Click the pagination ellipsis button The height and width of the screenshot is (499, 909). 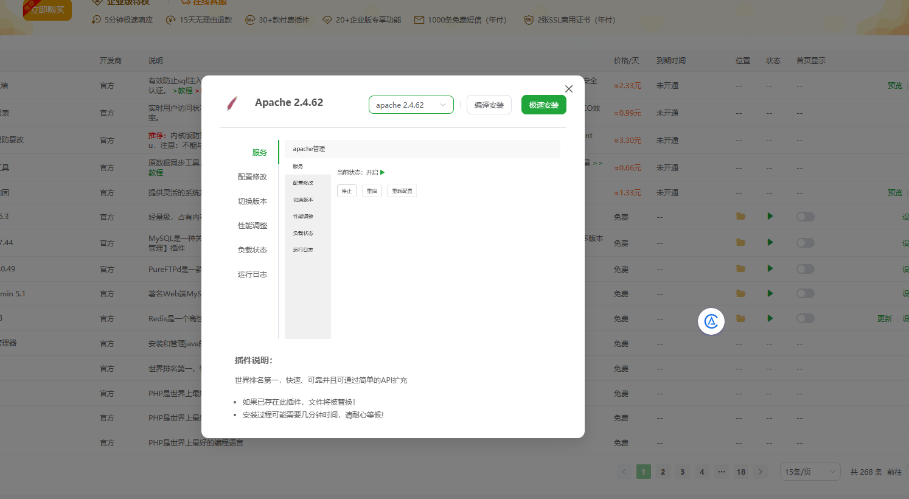[722, 472]
